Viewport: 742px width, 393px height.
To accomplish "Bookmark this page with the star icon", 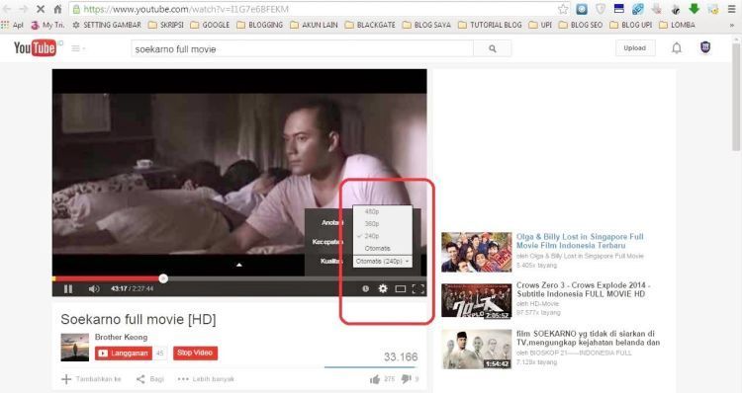I will click(x=563, y=9).
